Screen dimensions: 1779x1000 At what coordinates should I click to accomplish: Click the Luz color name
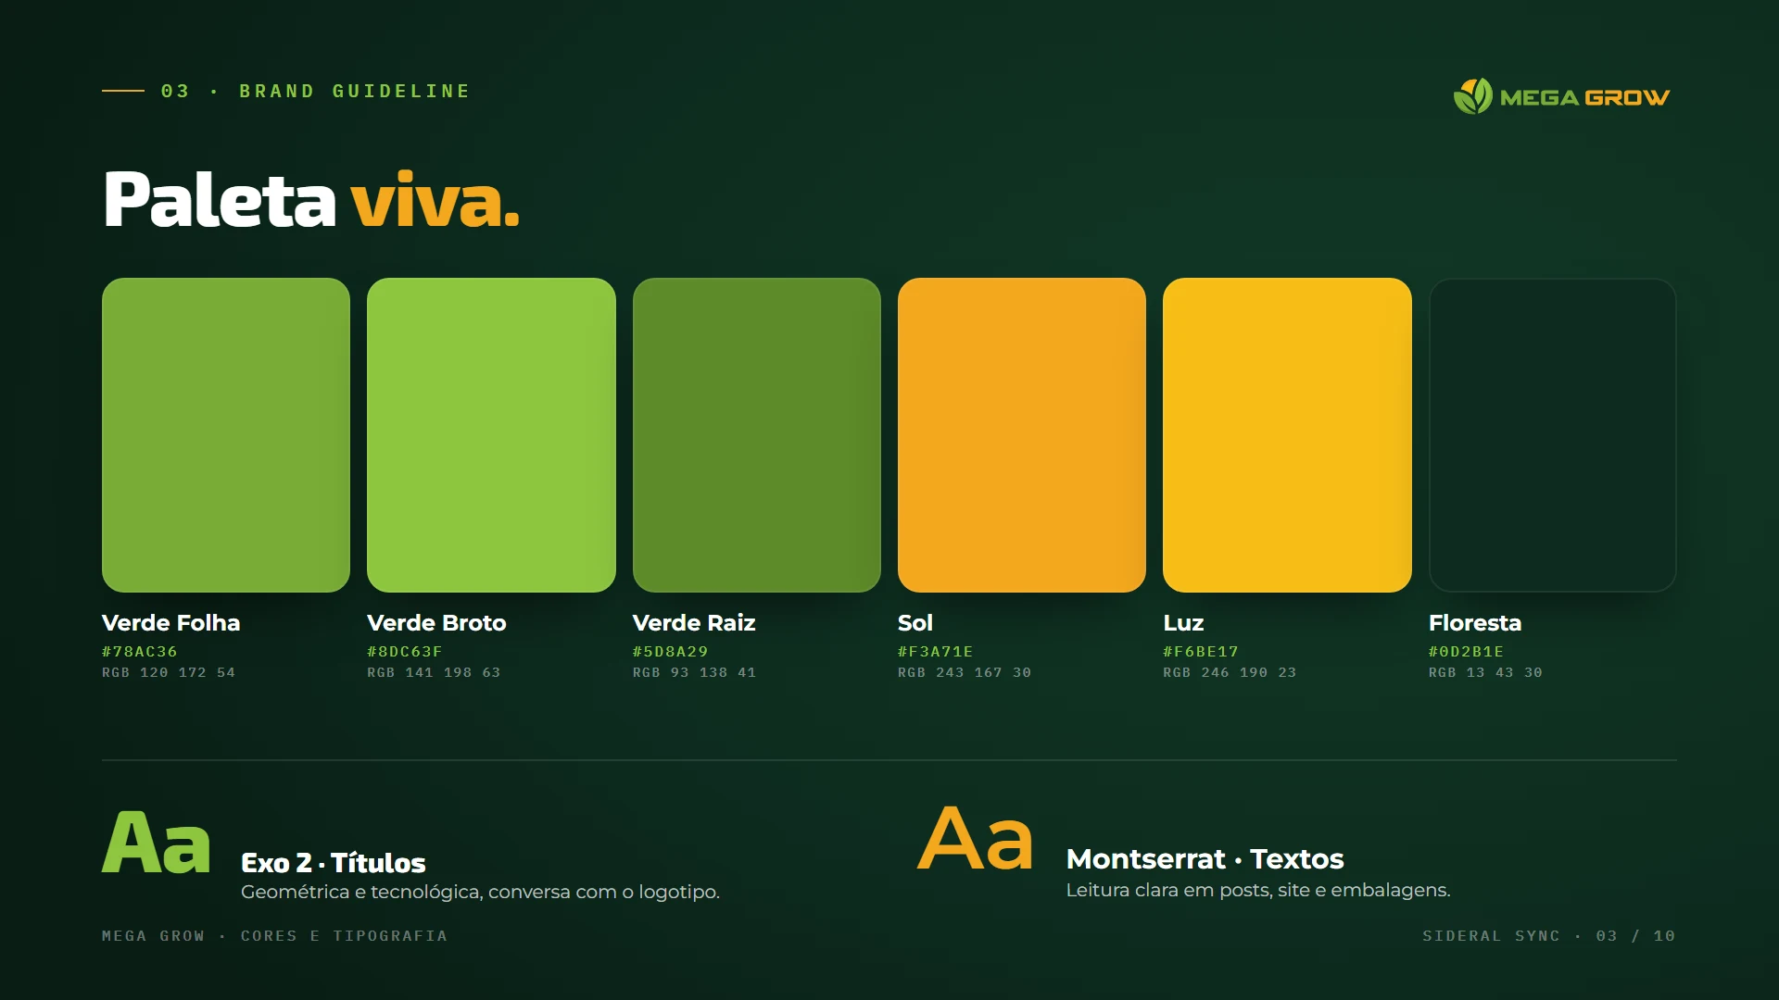click(x=1183, y=623)
